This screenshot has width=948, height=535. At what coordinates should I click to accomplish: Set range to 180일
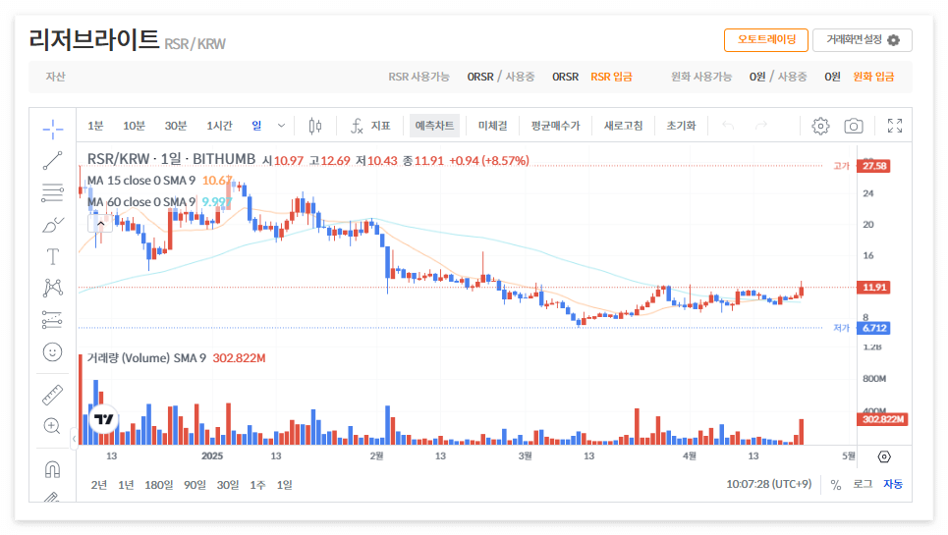[159, 485]
